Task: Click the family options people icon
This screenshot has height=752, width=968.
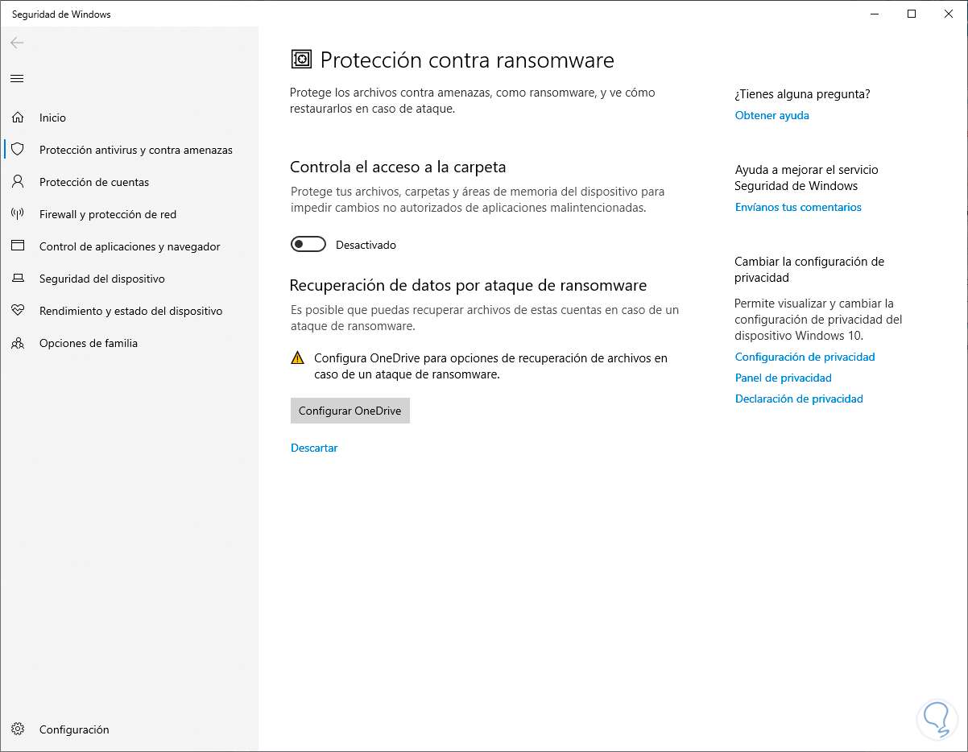Action: coord(17,343)
